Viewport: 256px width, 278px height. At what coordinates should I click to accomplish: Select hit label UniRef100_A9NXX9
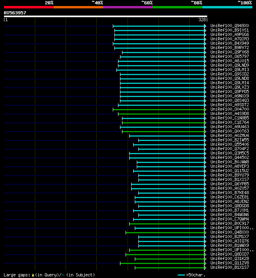tap(230, 96)
